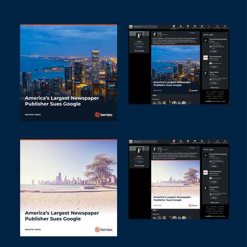Viewport: 247px width, 247px height.
Task: Click LinkedIn logo in the night-skyline post window
Action: (131, 27)
